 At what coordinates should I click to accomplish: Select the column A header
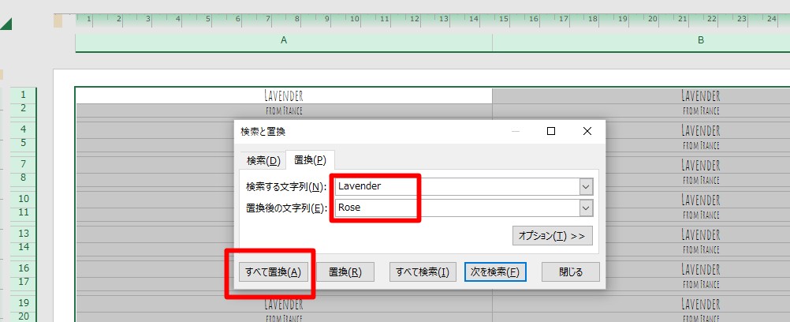click(283, 41)
